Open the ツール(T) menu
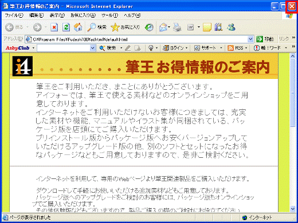 (109, 15)
